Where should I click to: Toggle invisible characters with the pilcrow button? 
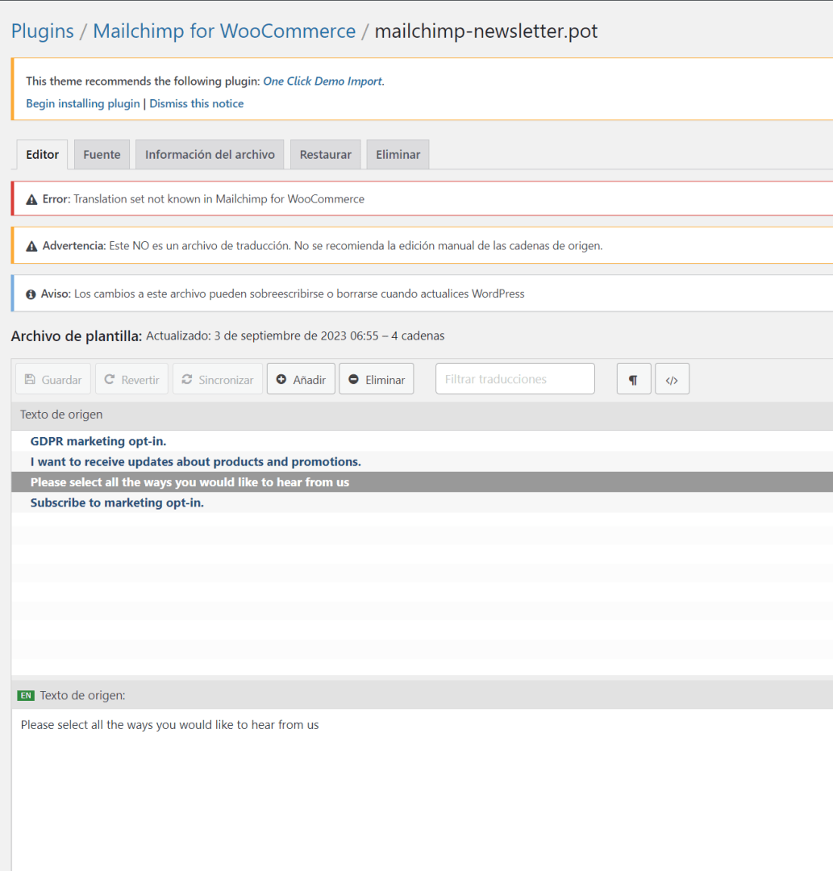pyautogui.click(x=634, y=379)
